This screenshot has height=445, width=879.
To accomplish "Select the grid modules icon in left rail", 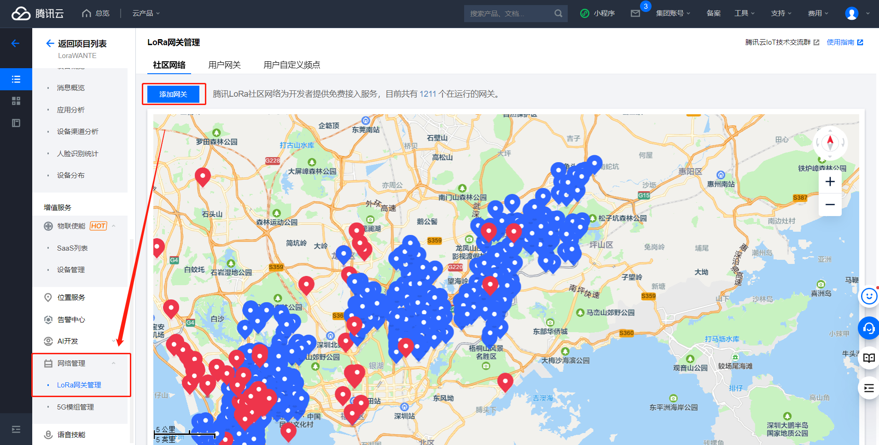I will (x=16, y=101).
